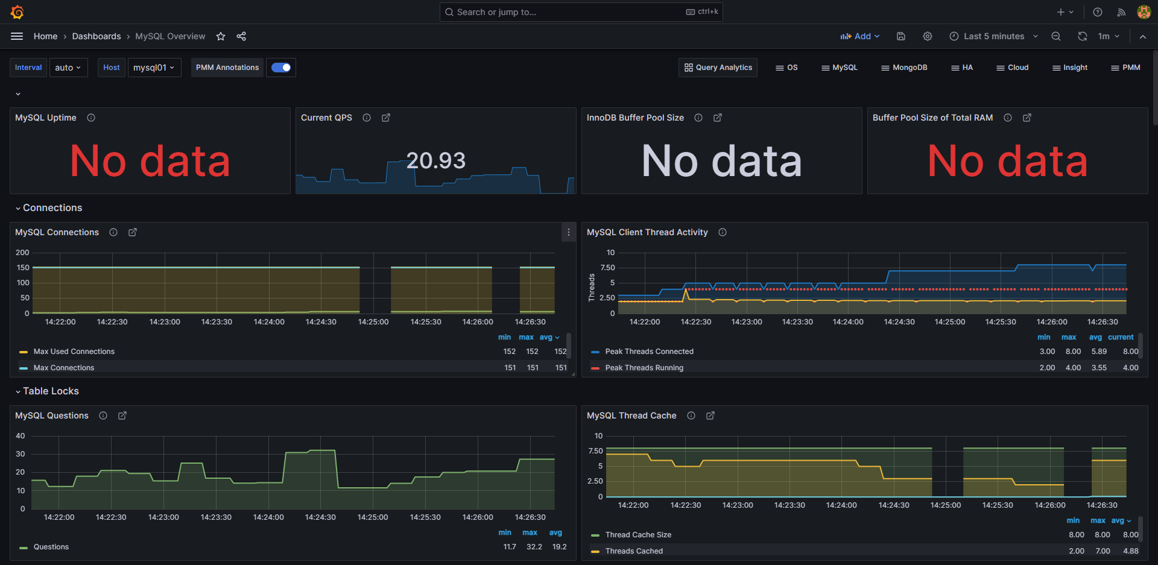Open the Add dropdown
The width and height of the screenshot is (1158, 565).
860,36
